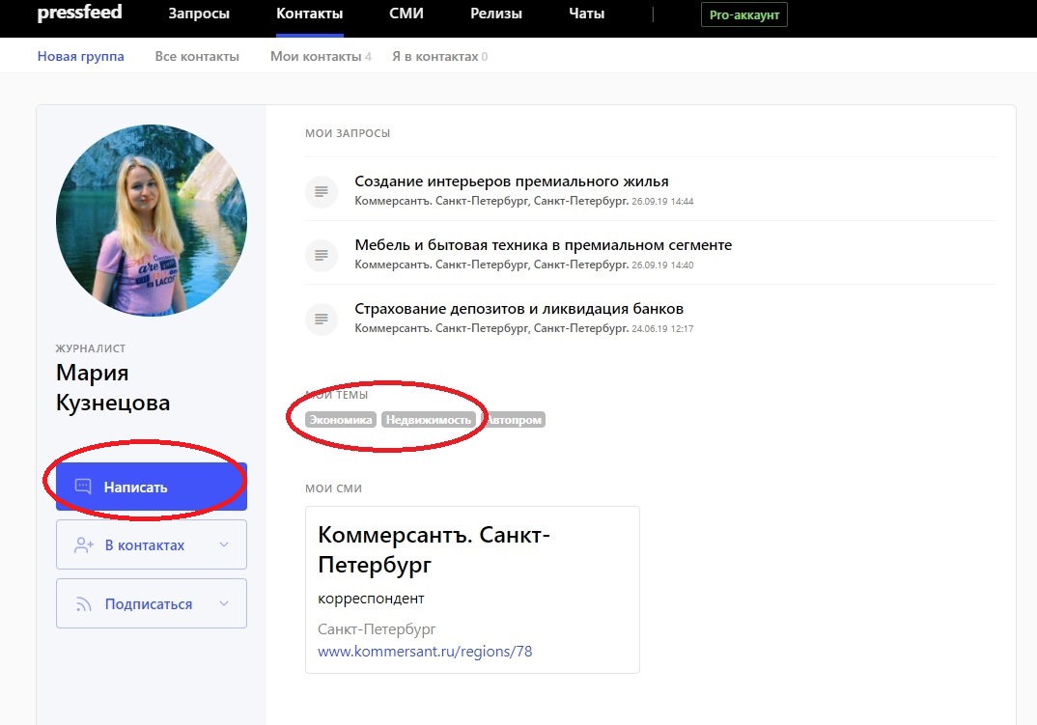The image size is (1037, 725).
Task: Click the document icon beside the deposit insurance request
Action: point(321,319)
